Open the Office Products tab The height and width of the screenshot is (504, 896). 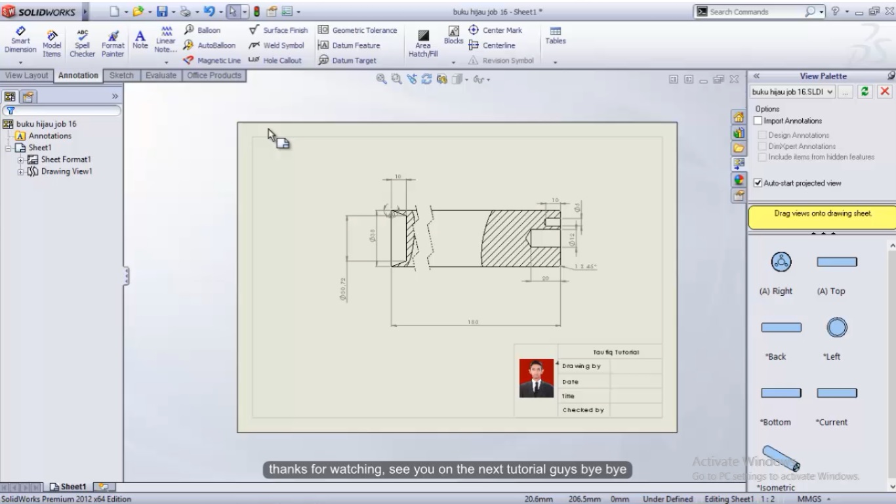213,75
